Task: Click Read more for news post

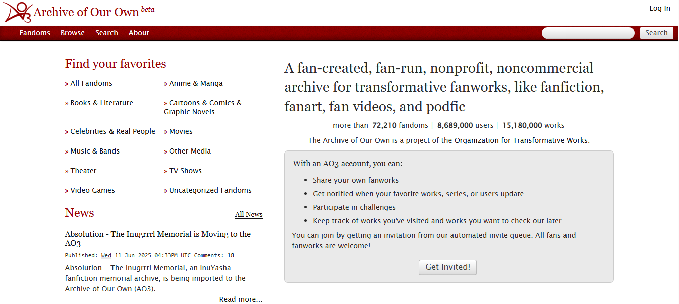Action: coord(241,299)
